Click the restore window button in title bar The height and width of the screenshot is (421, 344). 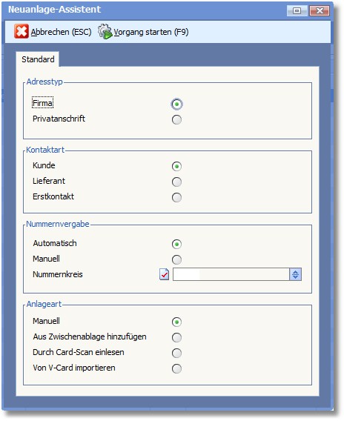(297, 10)
